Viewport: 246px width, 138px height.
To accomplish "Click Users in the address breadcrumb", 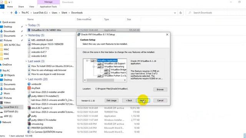I will (x=55, y=13).
